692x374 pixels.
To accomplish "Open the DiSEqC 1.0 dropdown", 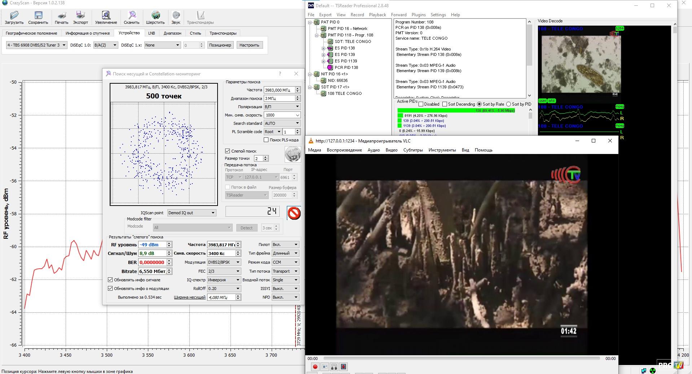I will (x=105, y=45).
